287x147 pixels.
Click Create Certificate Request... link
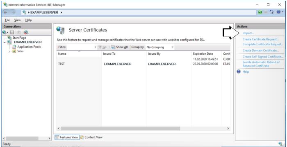click(261, 39)
